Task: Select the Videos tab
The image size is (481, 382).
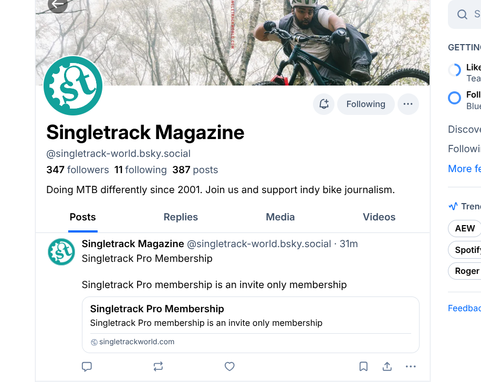Action: [379, 217]
